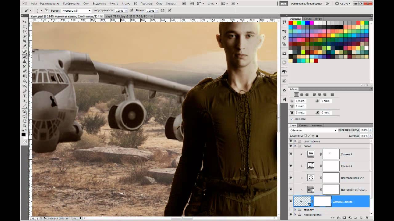Select the Eraser tool
Viewport: 394px width, 221px height.
25,71
